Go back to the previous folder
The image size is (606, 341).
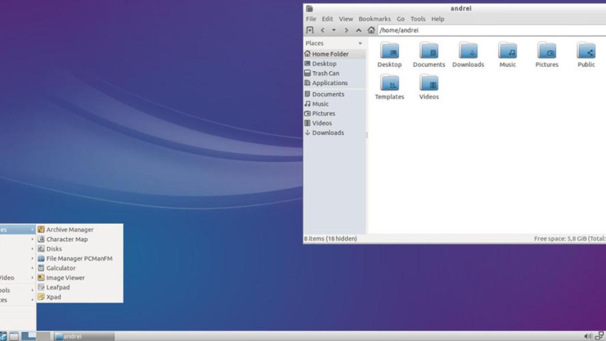point(323,30)
